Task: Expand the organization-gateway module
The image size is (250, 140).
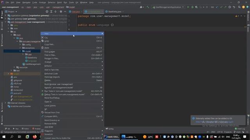Action: click(5, 16)
